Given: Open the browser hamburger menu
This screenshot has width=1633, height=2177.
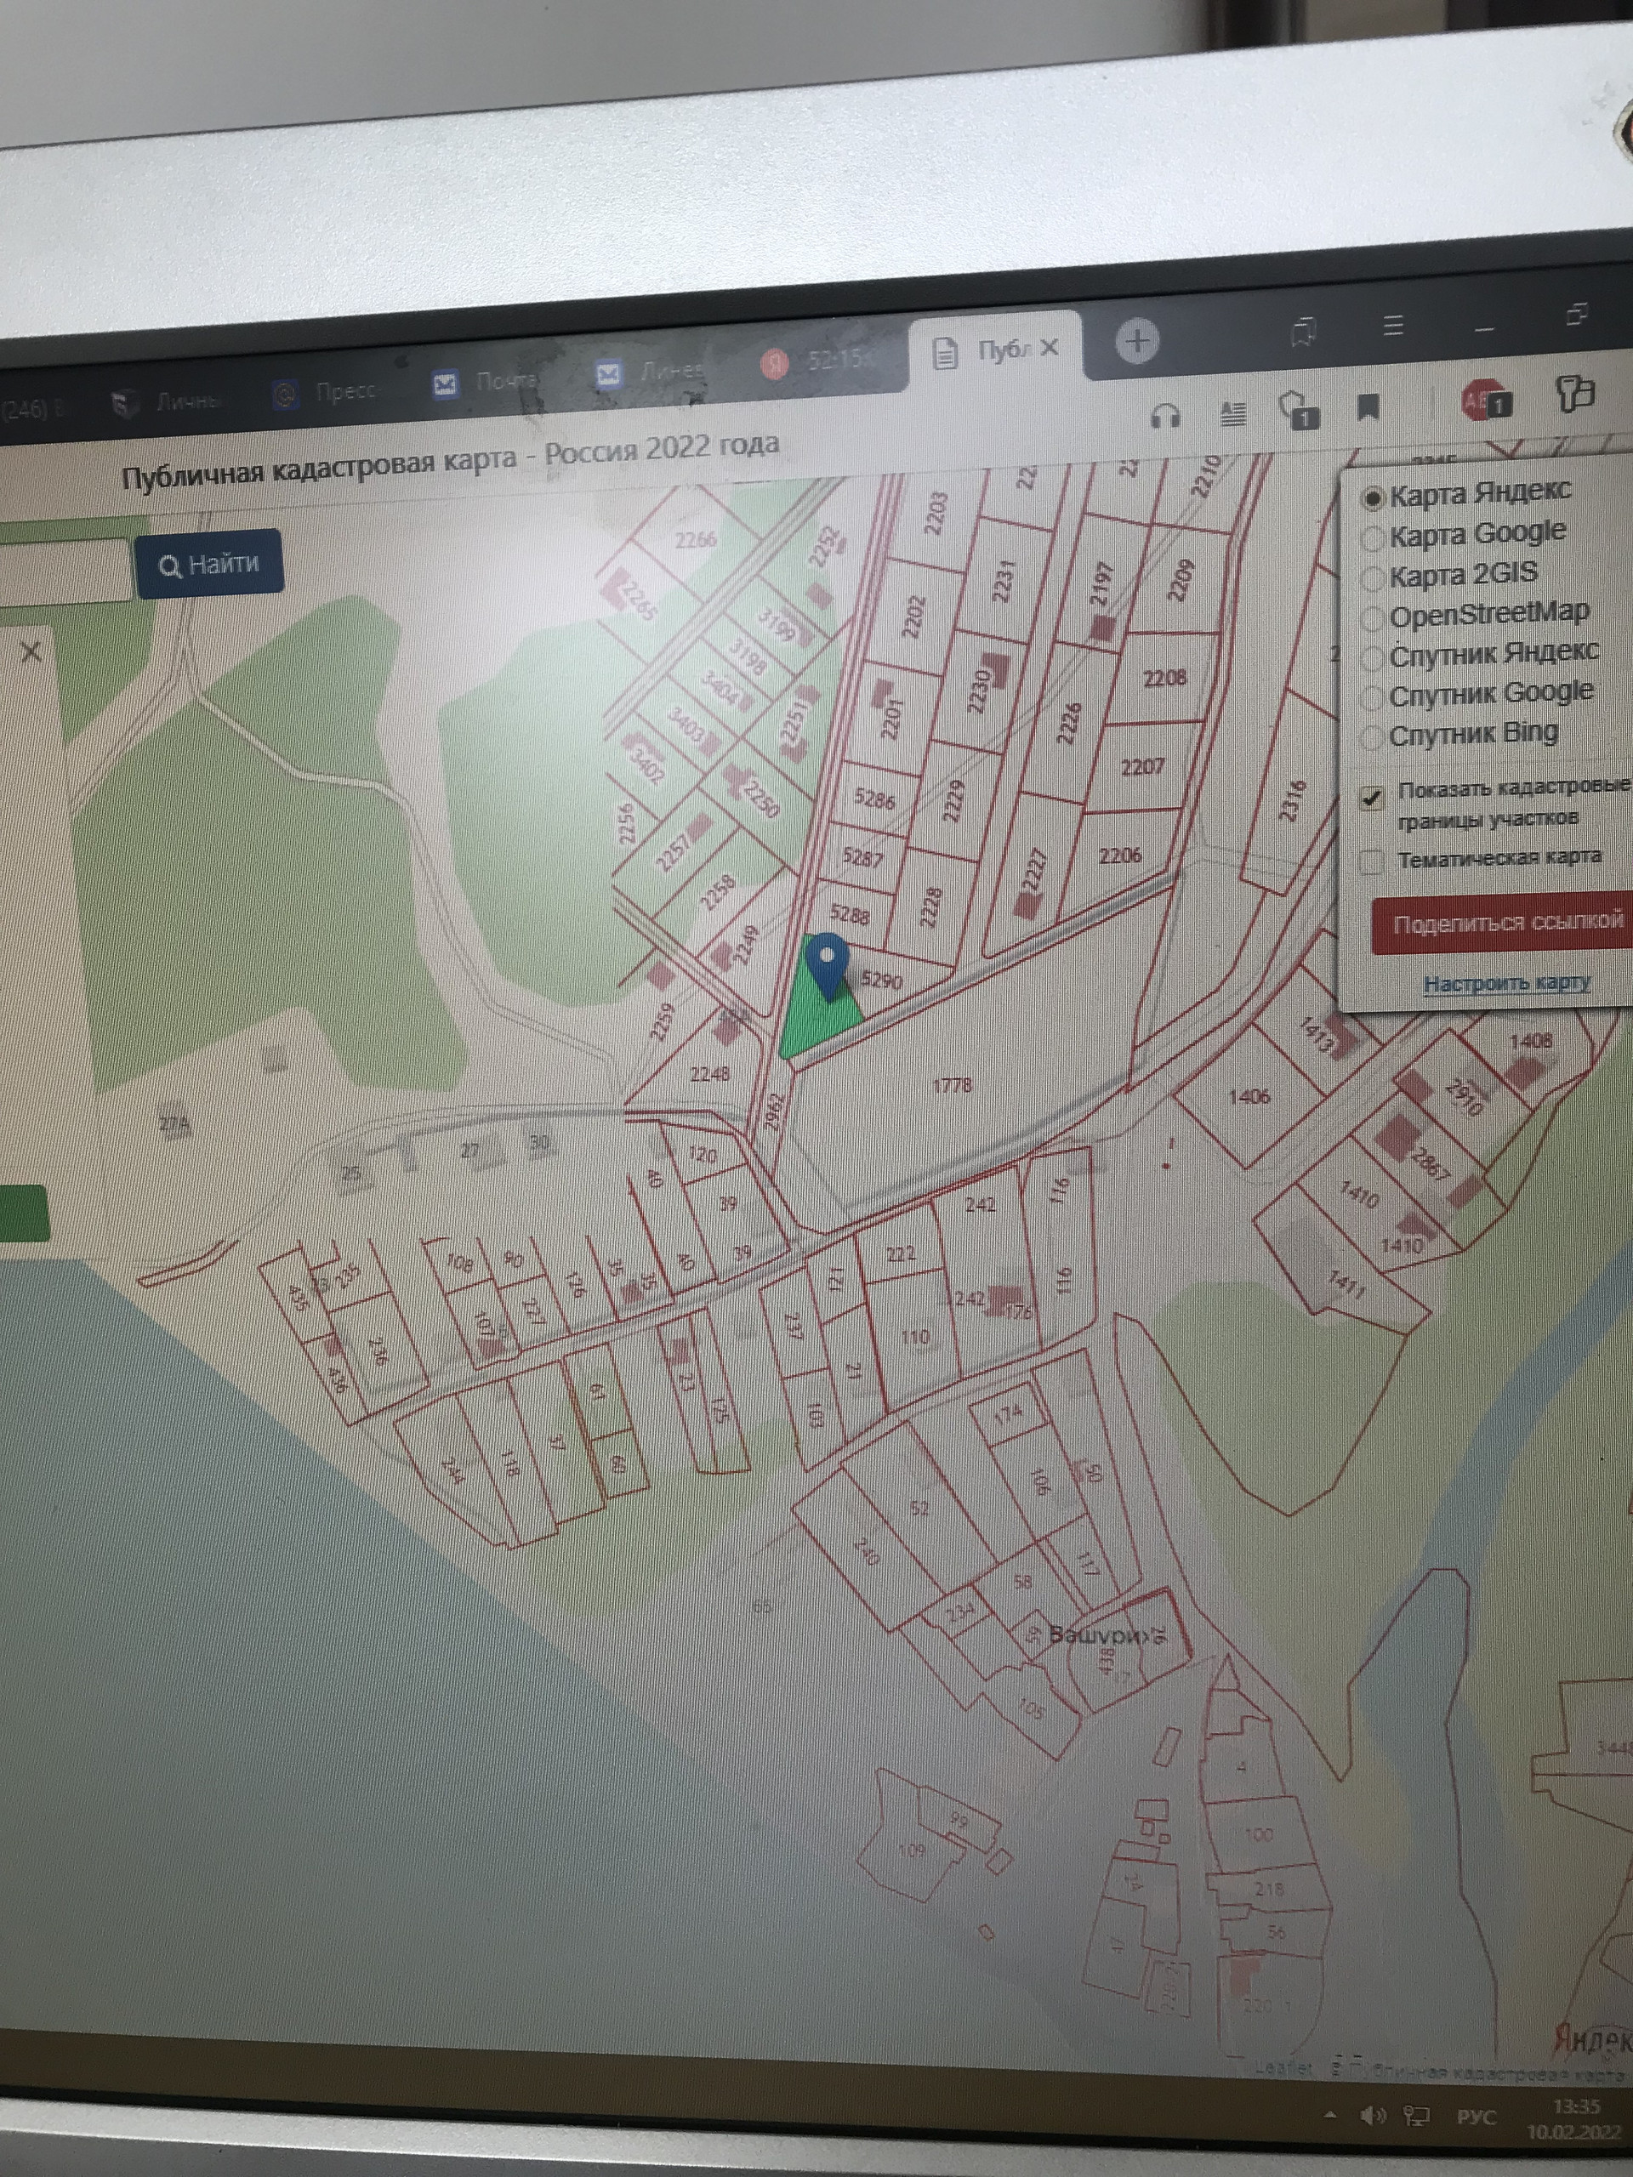Looking at the screenshot, I should tap(1393, 326).
